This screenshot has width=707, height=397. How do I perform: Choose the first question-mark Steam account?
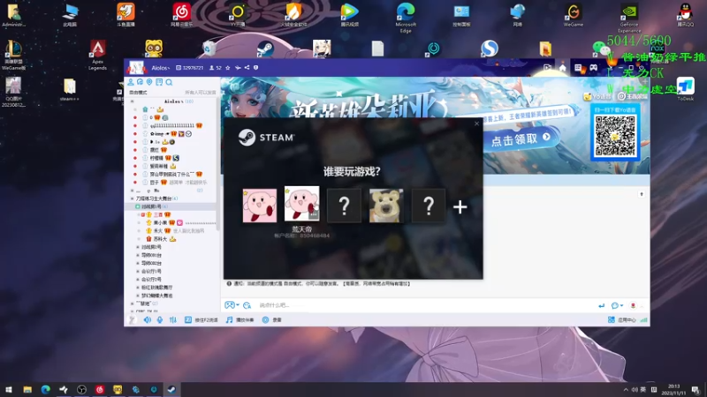point(344,206)
